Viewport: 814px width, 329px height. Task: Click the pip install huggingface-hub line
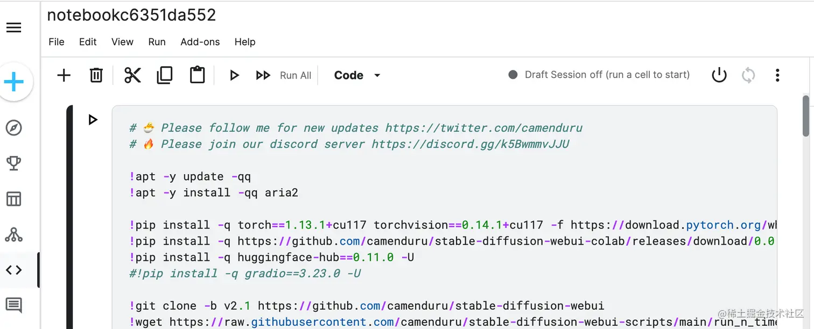tap(271, 257)
